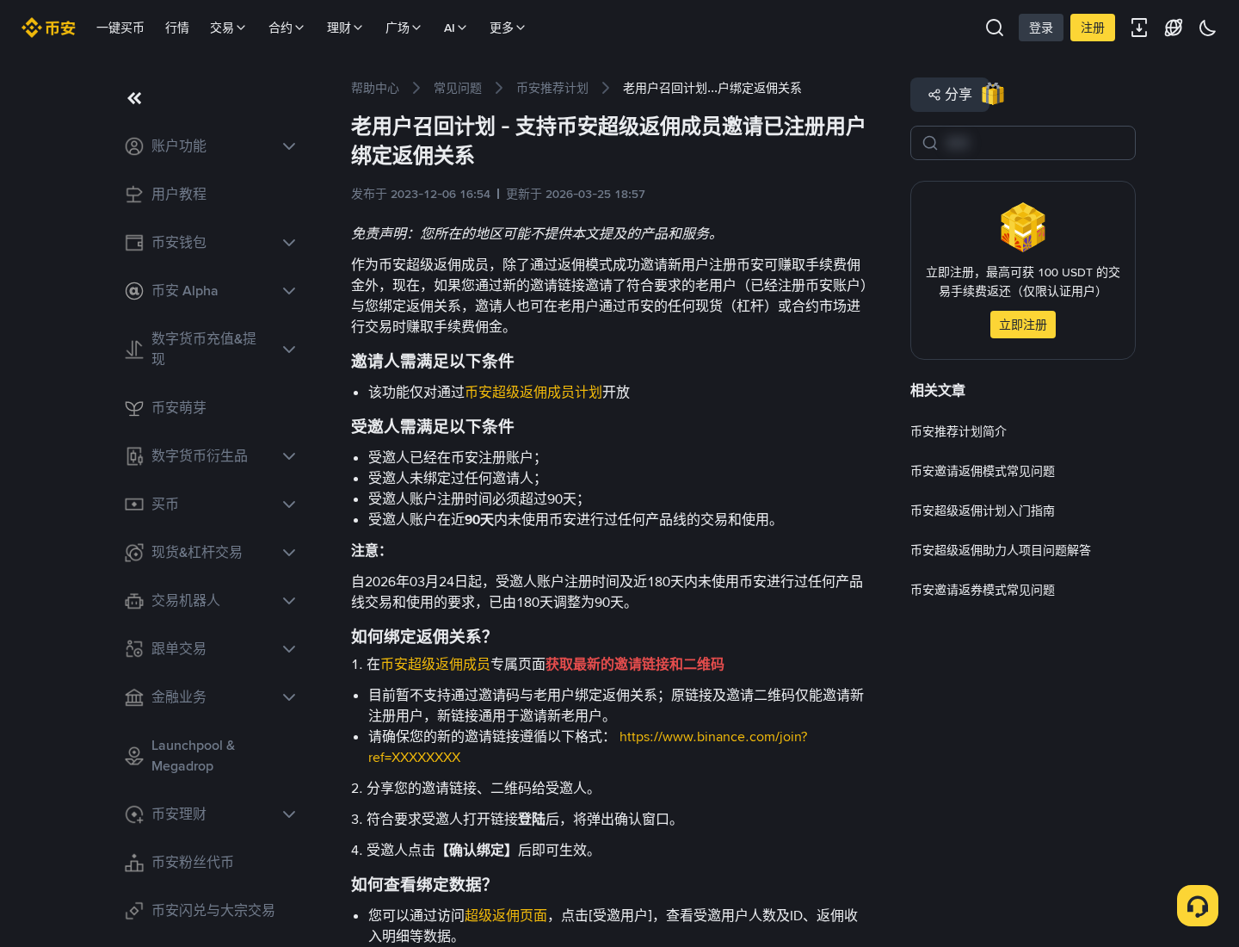Focus the help center search field
Screen dimensions: 1239x947
click(1023, 143)
